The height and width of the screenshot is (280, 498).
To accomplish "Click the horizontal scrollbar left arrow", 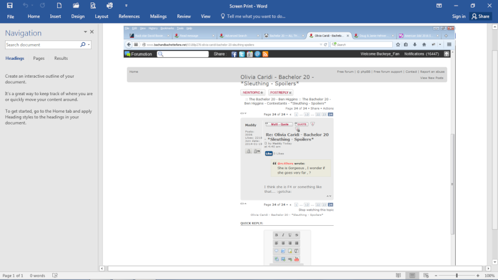I will point(102,269).
